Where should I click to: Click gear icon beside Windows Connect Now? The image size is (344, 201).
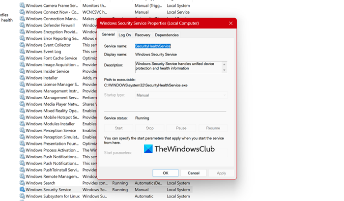coord(22,12)
